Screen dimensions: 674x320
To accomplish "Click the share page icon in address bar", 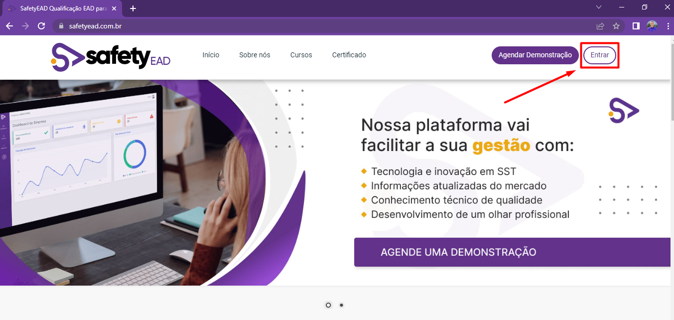I will click(x=600, y=26).
